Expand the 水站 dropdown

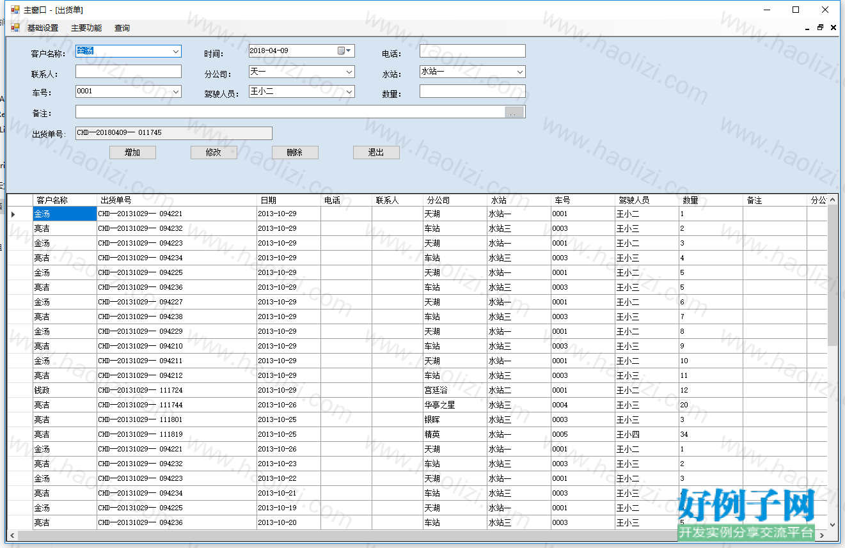pyautogui.click(x=520, y=72)
